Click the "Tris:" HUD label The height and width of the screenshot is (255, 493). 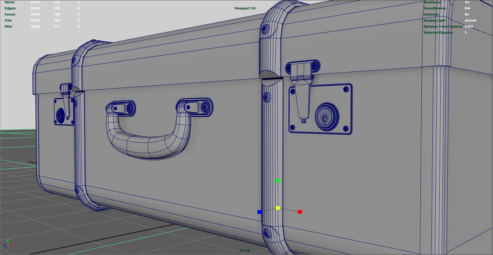pyautogui.click(x=9, y=20)
